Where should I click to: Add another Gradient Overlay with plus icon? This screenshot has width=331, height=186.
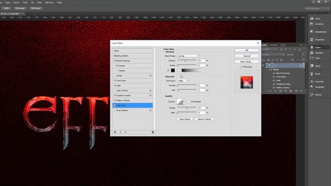pyautogui.click(x=151, y=95)
